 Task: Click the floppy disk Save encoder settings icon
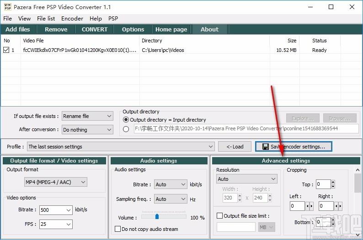point(265,147)
